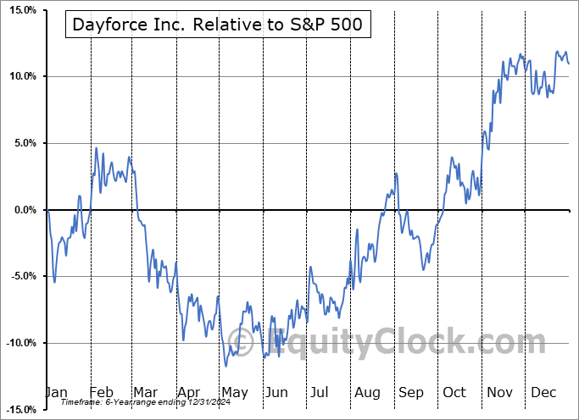Click the clock logo icon in the watermark
The height and width of the screenshot is (420, 579).
[x=243, y=343]
